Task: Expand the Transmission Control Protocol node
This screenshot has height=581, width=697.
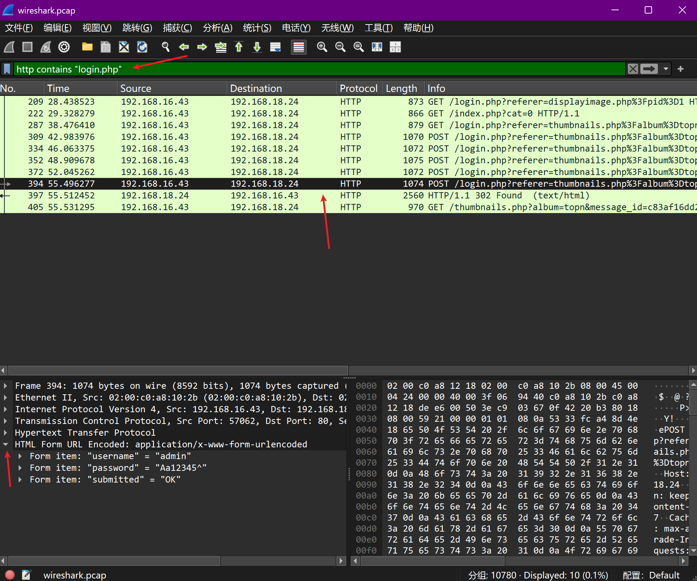Action: 5,421
